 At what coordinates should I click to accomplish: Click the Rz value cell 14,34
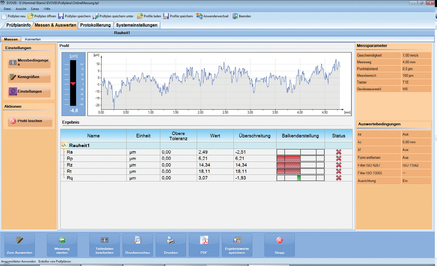click(x=204, y=165)
